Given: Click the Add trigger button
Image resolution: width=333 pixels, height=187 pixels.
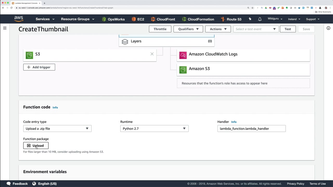Looking at the screenshot, I should (39, 67).
